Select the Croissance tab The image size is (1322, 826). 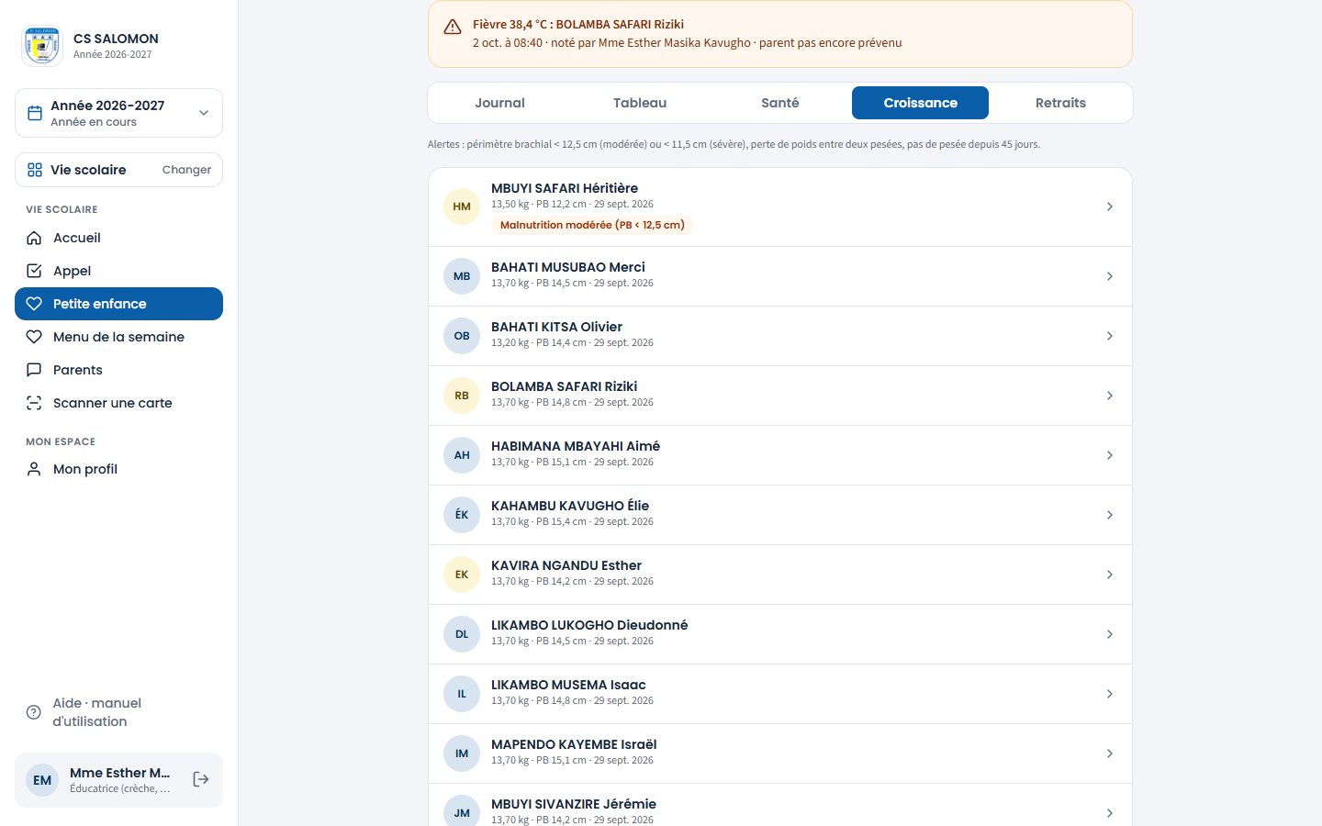[920, 103]
